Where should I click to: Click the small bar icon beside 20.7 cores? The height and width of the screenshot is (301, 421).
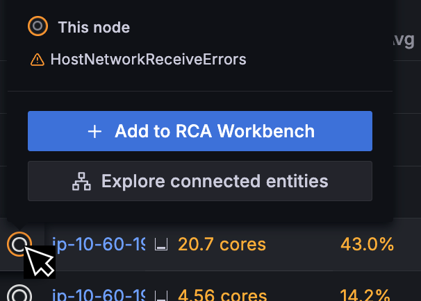pyautogui.click(x=161, y=245)
